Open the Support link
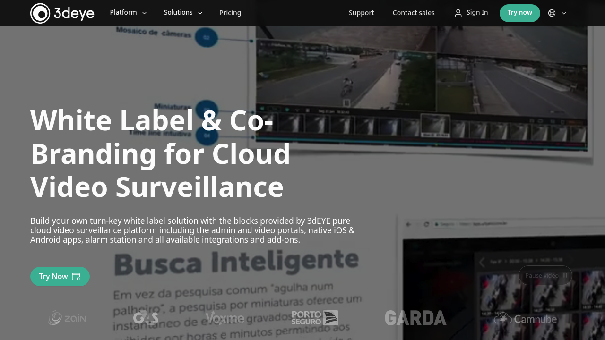 coord(362,13)
